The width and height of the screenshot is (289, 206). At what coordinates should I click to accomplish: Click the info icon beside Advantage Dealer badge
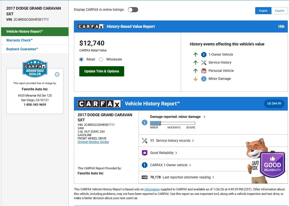click(57, 74)
